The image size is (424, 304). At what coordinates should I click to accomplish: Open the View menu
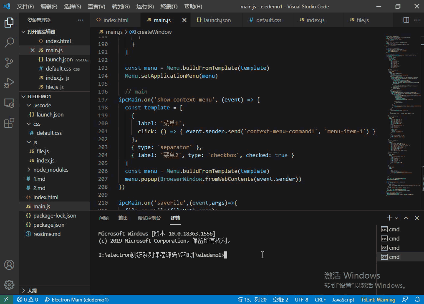click(96, 6)
